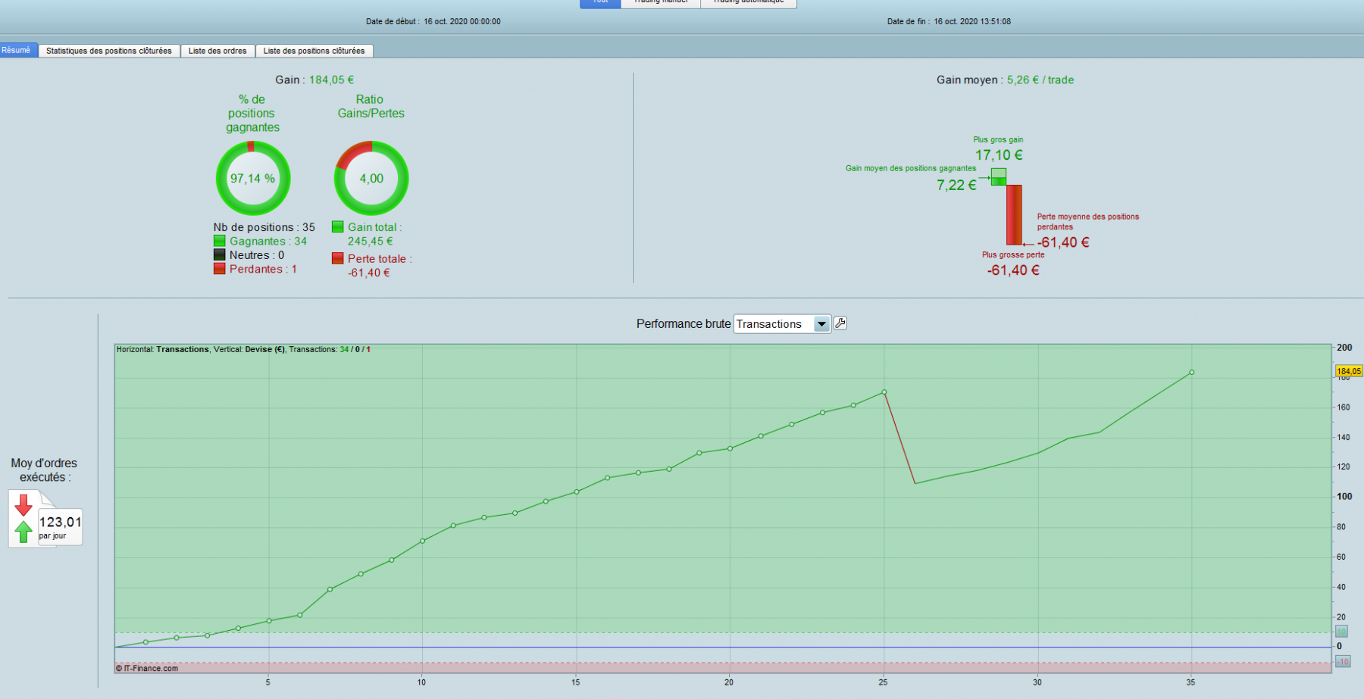Open the Liste des ordres tab
Viewport: 1364px width, 699px height.
(x=217, y=51)
